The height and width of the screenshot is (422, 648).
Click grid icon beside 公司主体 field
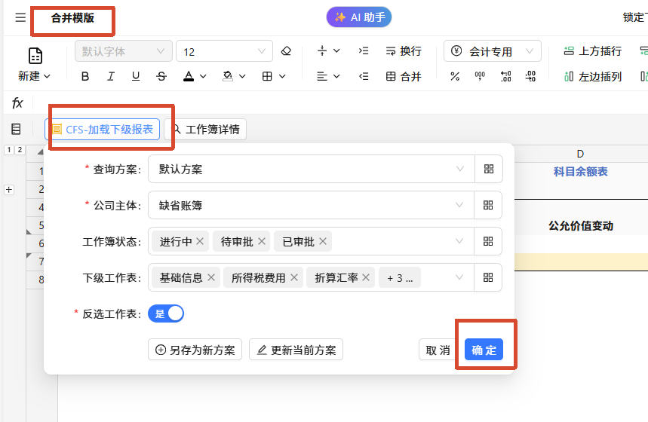488,205
